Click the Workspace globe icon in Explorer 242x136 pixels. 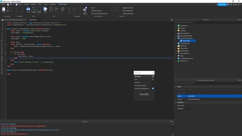178,26
